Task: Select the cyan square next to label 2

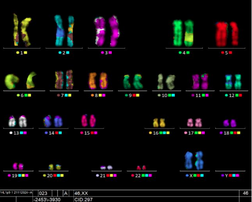Action: pos(68,53)
